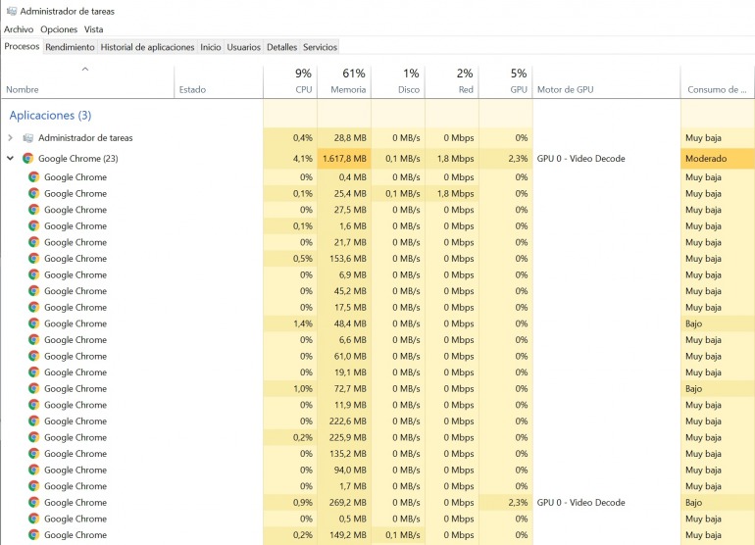Screen dimensions: 755x545
Task: Sort by the Red column header showing 2%
Action: (452, 81)
